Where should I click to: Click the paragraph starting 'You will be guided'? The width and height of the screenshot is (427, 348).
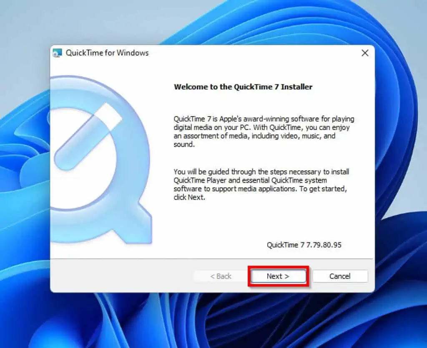pos(261,184)
